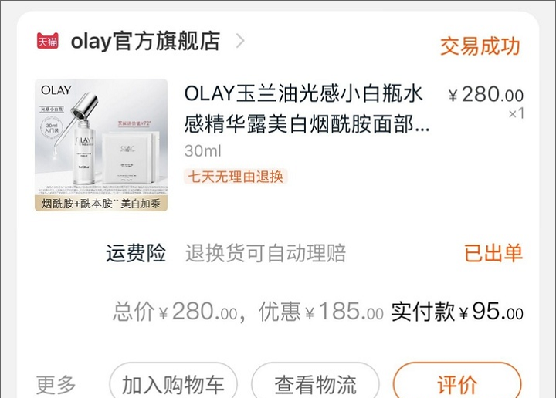556x398 pixels.
Task: Open the olay官方旗舰店 store name
Action: [145, 42]
